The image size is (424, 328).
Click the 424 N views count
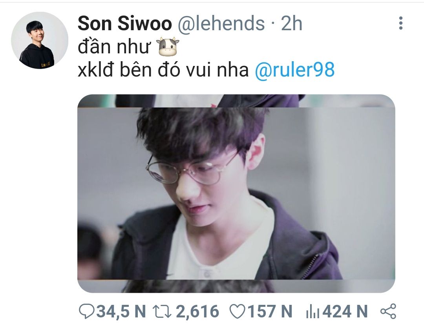pos(345,311)
